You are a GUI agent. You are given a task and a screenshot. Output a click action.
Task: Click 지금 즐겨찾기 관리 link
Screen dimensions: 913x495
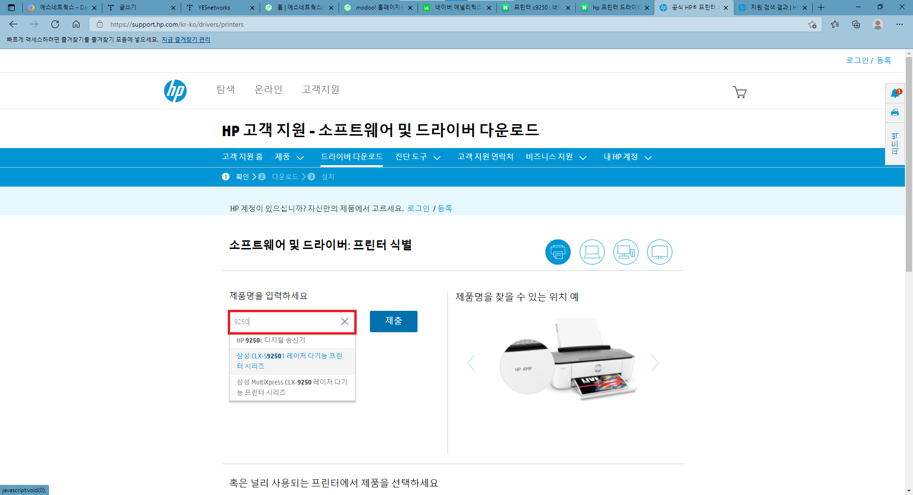tap(186, 40)
